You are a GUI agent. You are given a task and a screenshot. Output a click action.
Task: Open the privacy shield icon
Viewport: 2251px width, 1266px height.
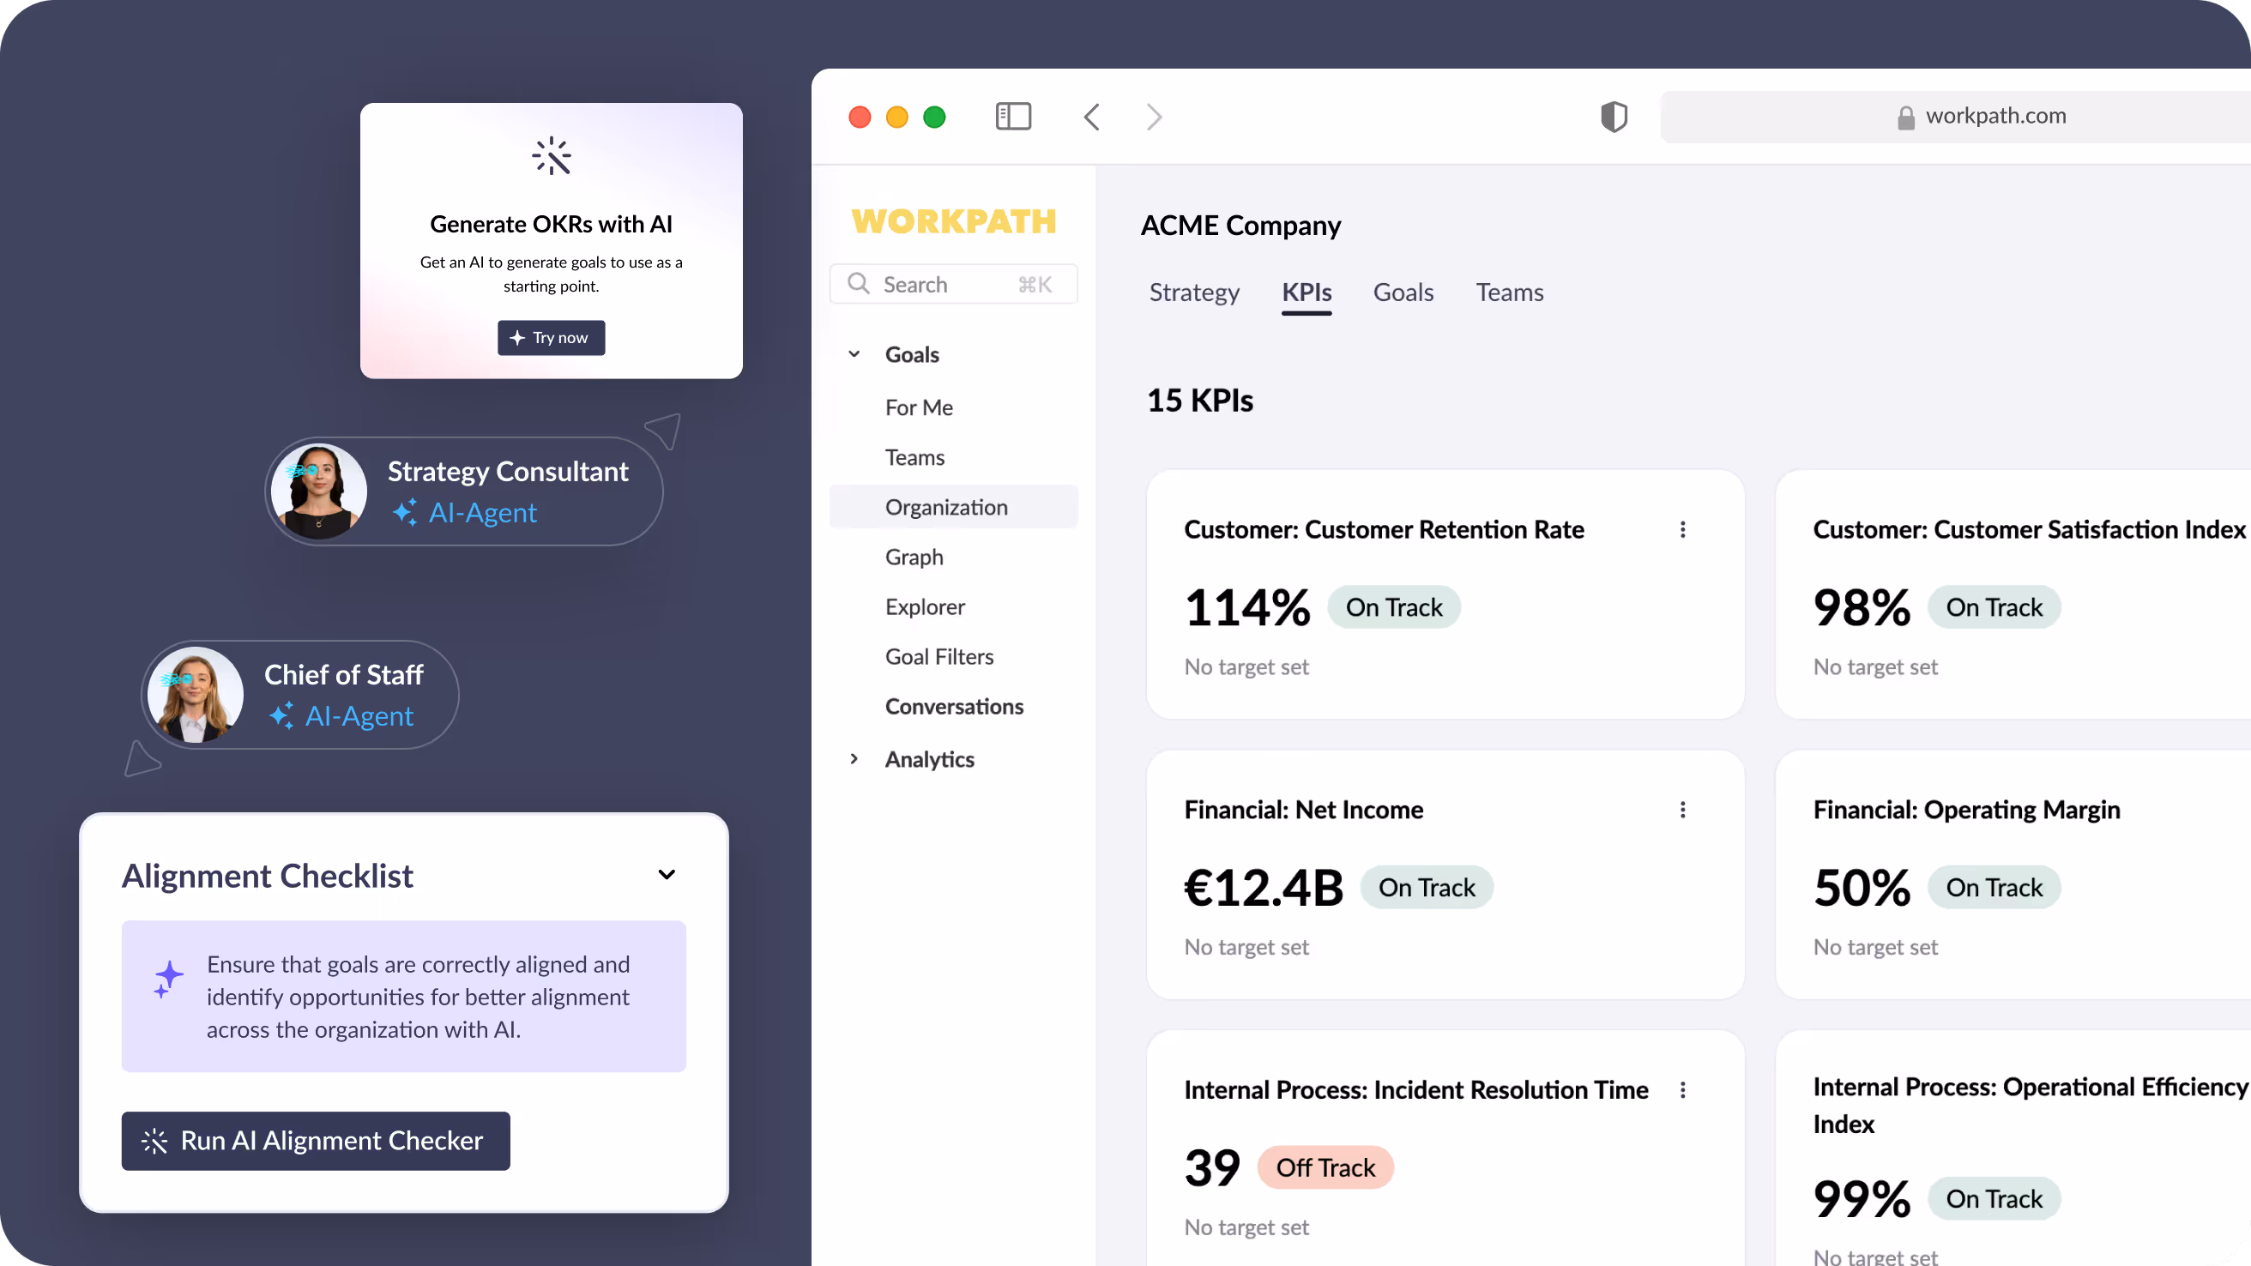tap(1613, 116)
